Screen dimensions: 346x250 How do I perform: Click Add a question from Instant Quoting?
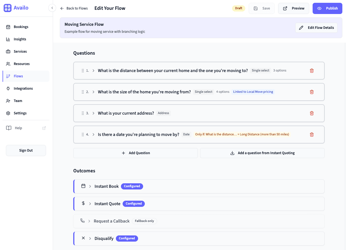tap(262, 153)
